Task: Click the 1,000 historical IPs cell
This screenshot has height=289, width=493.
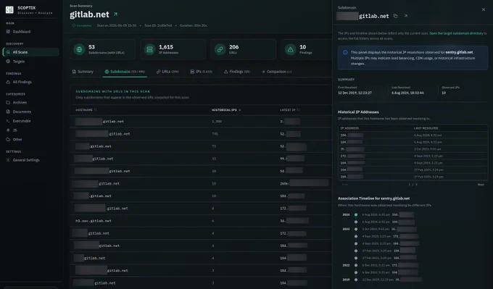Action: tap(217, 121)
